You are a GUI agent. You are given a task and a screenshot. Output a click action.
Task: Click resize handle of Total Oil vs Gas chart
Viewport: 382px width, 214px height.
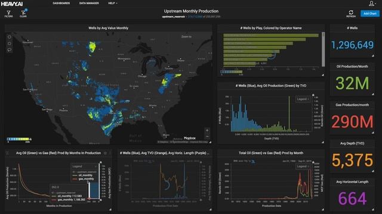323,209
